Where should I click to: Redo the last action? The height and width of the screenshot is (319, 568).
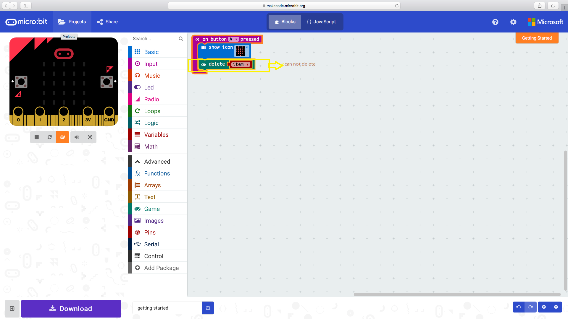pyautogui.click(x=531, y=307)
